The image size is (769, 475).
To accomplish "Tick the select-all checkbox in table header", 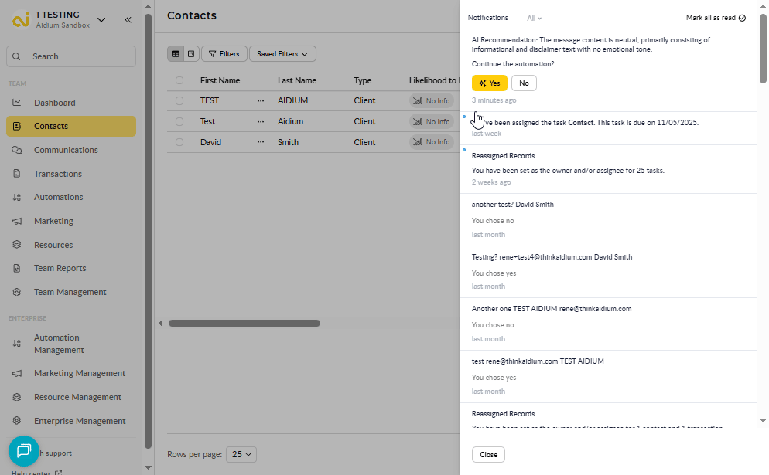I will click(179, 80).
